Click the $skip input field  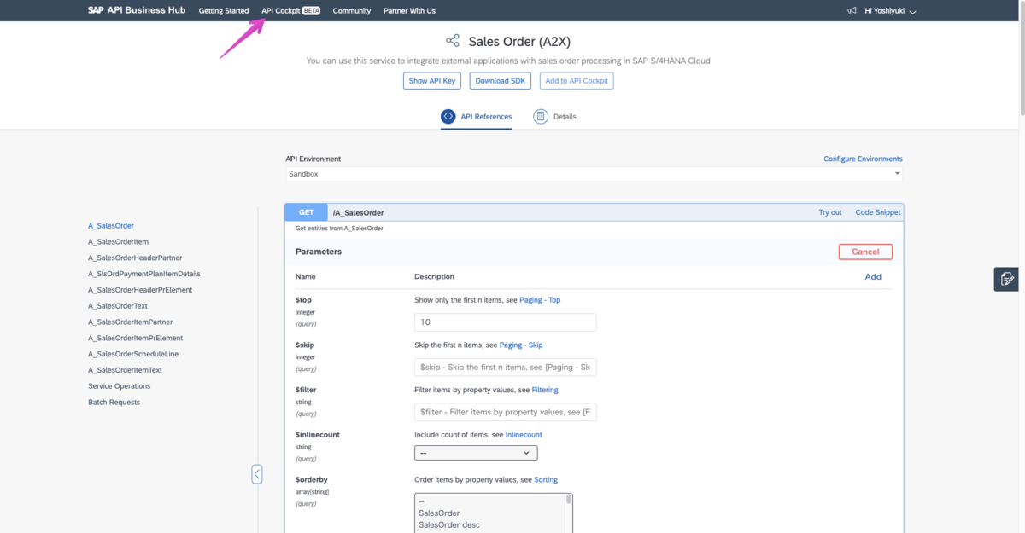(x=506, y=368)
